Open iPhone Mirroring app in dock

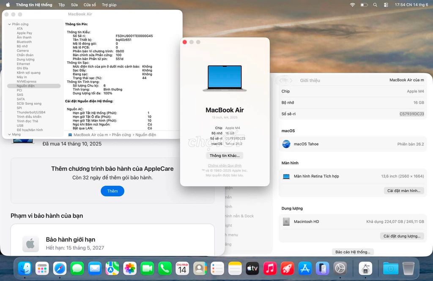tap(323, 268)
